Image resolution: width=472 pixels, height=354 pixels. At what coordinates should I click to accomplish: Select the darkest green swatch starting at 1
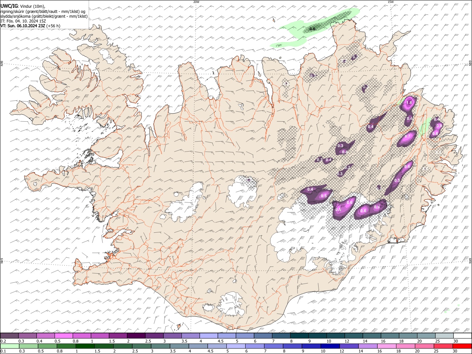[85, 346]
